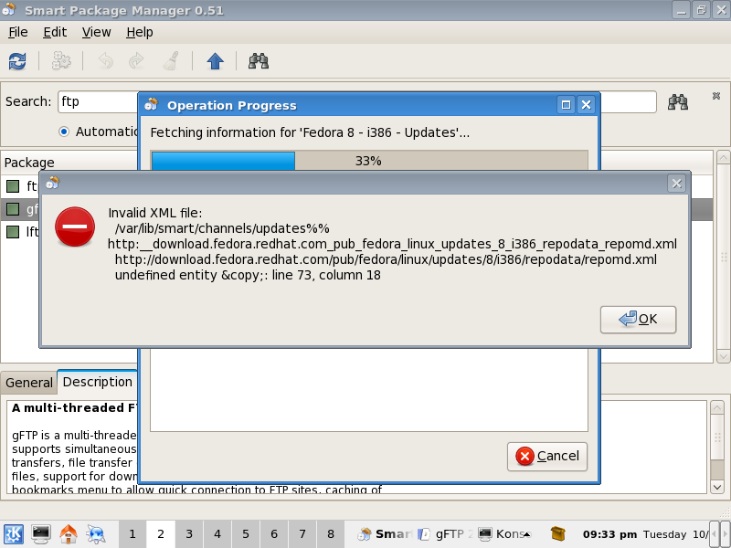Image resolution: width=731 pixels, height=548 pixels.
Task: Switch to virtual desktop 2
Action: point(161,534)
